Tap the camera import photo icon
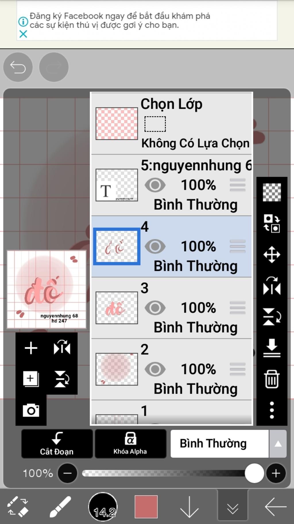 [31, 410]
